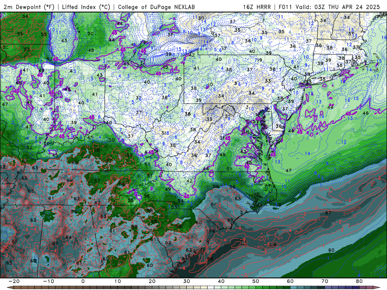The image size is (387, 290).
Task: Click the "80" label under the color bar
Action: coord(359,281)
